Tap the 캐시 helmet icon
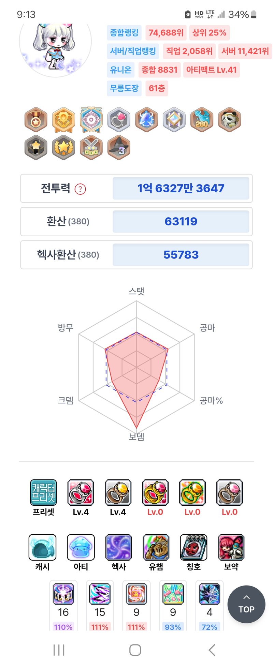 tap(42, 547)
